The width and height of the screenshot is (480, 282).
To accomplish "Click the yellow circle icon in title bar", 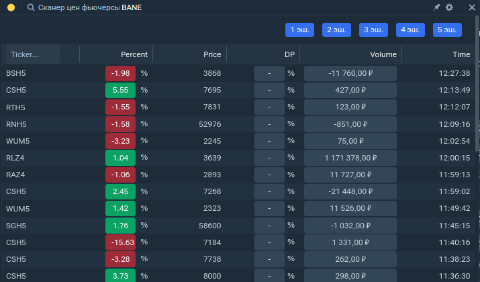I will (11, 7).
